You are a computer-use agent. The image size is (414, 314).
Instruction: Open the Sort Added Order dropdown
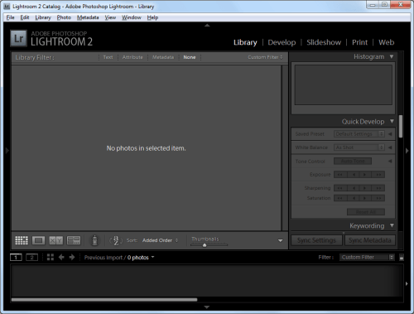tap(160, 240)
